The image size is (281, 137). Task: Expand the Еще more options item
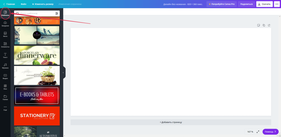coord(5,108)
